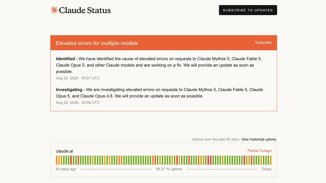Click the 90 days ago label

tap(66, 169)
